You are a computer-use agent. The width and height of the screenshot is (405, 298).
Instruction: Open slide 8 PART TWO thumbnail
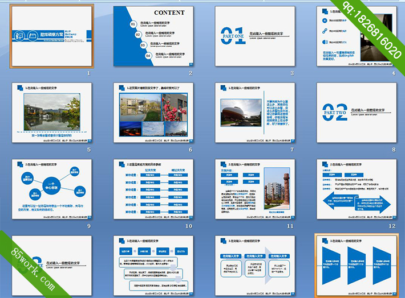[x=357, y=113]
